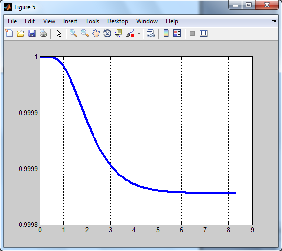Open the Insert menu

coord(70,21)
